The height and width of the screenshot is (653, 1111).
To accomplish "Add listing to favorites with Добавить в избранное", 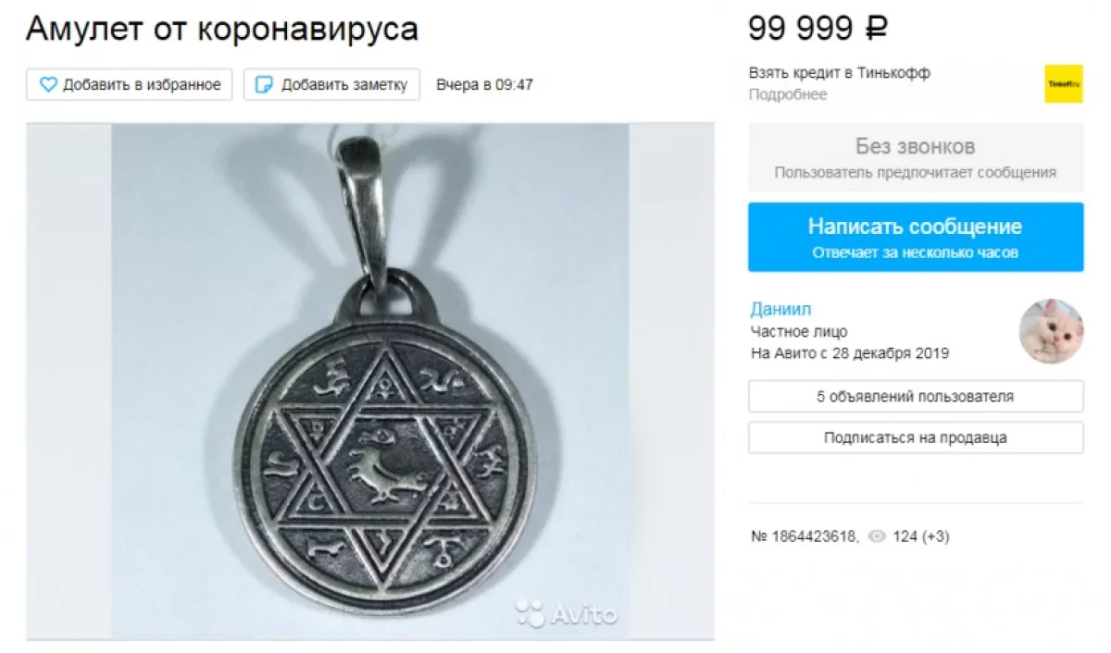I will pyautogui.click(x=130, y=84).
